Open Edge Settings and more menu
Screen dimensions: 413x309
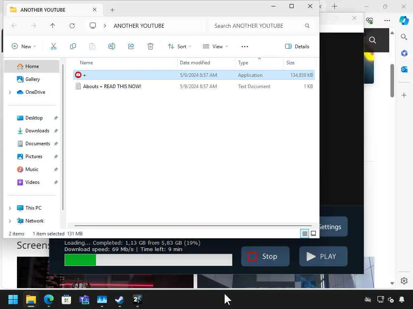pyautogui.click(x=387, y=20)
